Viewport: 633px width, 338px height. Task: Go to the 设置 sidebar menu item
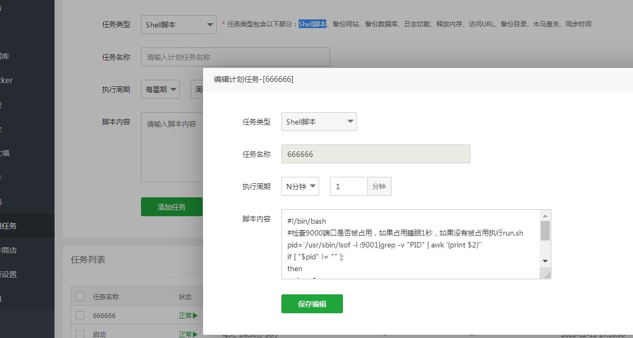coord(9,274)
